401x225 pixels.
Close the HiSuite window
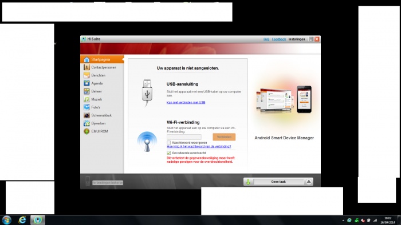pos(317,39)
